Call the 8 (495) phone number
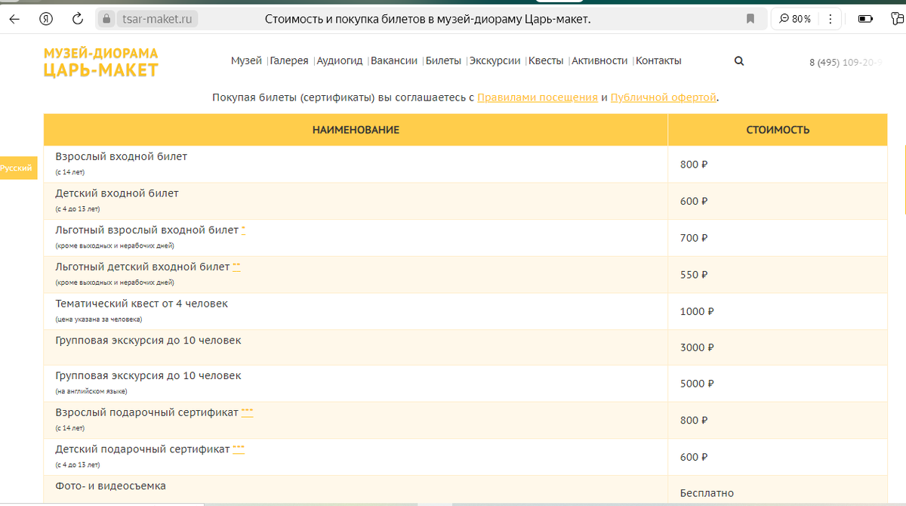 846,63
